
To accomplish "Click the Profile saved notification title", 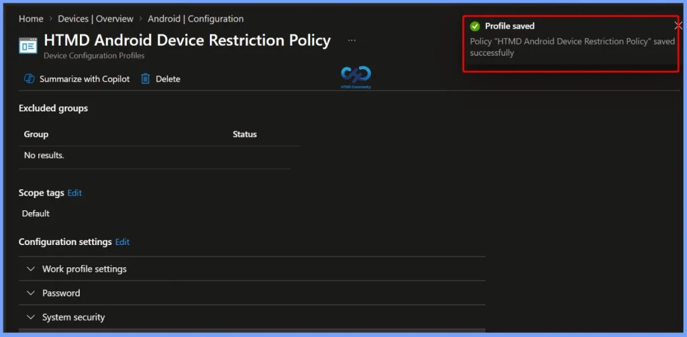I will [510, 26].
